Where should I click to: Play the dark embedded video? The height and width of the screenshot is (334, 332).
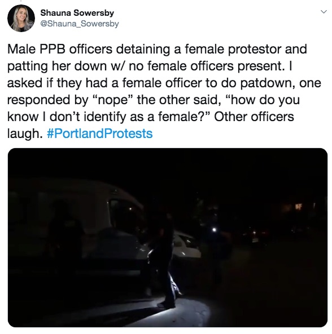pyautogui.click(x=168, y=238)
